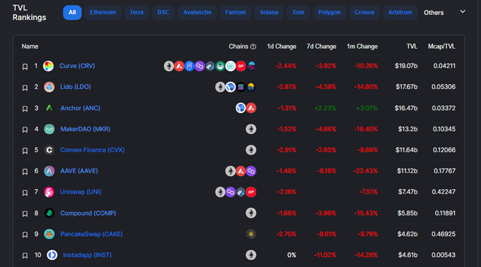This screenshot has height=267, width=481.
Task: Open the Compound (COMP) protocol link
Action: [x=88, y=213]
